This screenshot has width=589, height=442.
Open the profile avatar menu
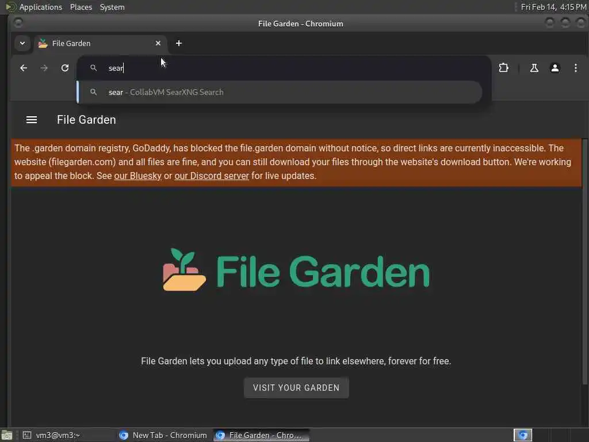click(554, 68)
